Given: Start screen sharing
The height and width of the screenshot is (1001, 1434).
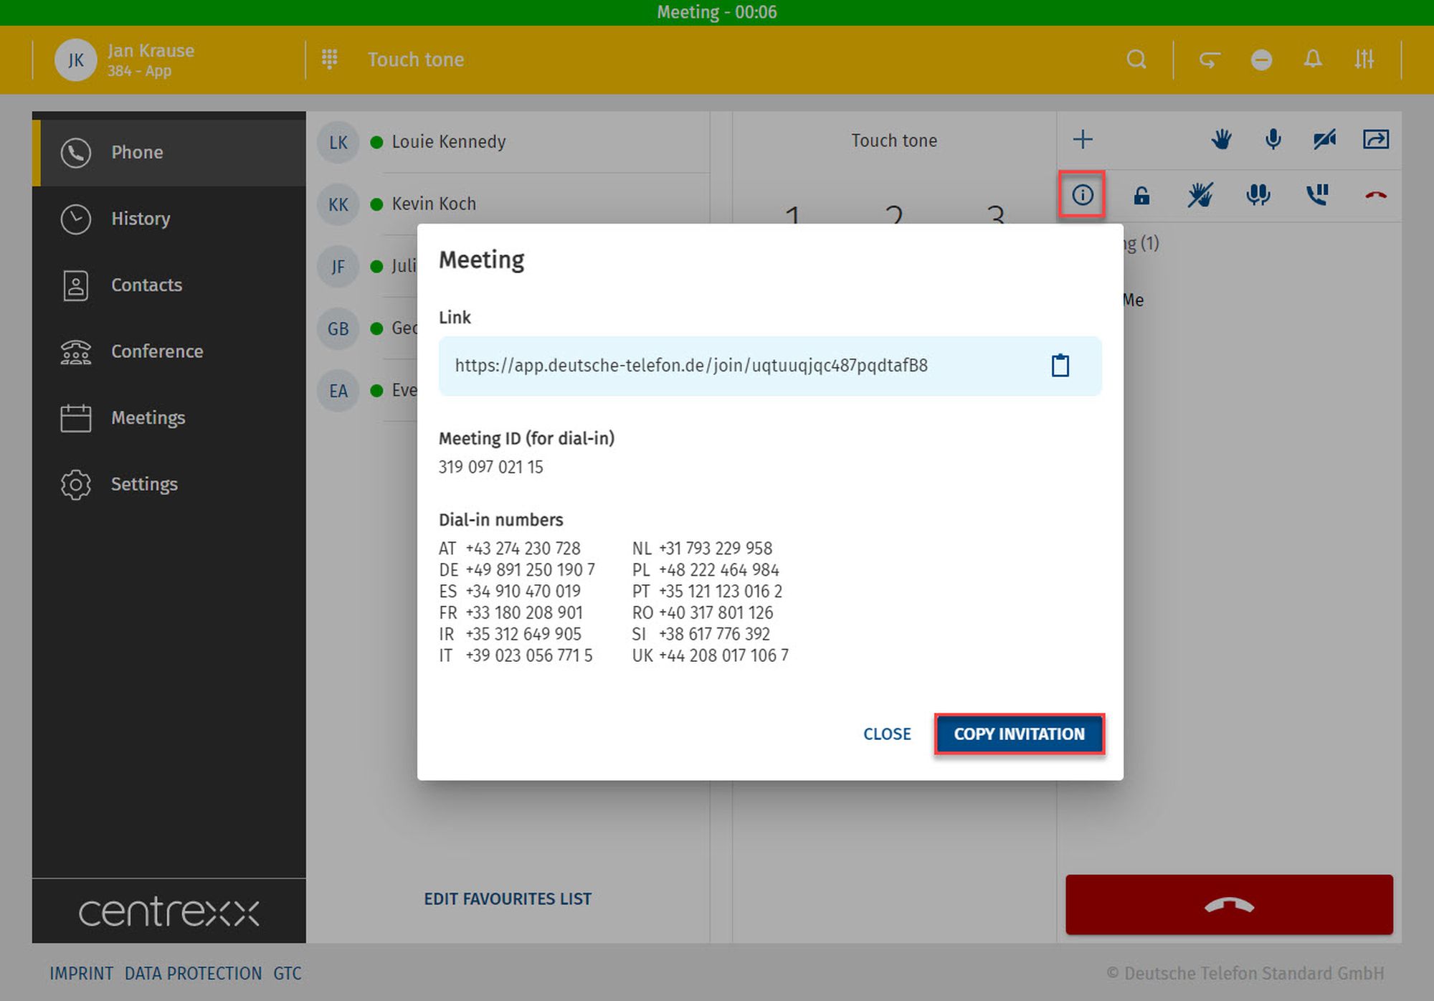Looking at the screenshot, I should [x=1375, y=139].
